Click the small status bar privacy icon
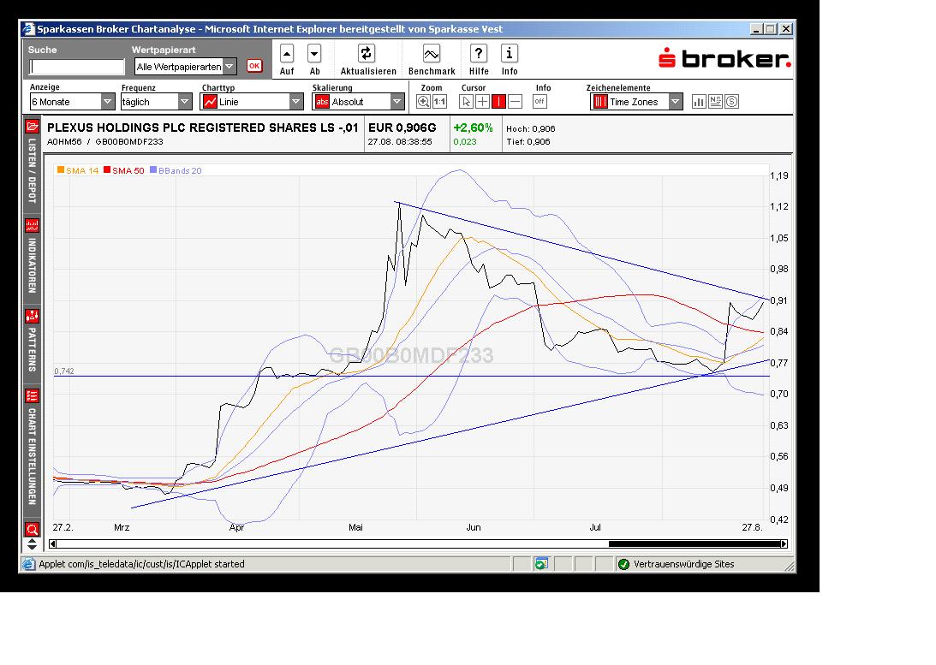This screenshot has width=936, height=665. 541,564
